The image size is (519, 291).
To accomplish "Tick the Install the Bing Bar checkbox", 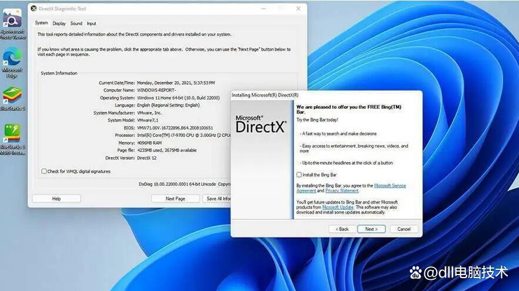I will (299, 175).
